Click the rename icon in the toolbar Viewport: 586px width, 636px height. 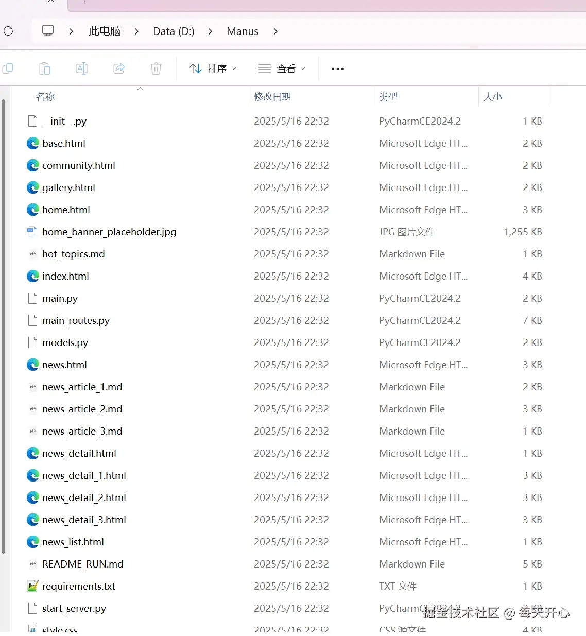(82, 68)
